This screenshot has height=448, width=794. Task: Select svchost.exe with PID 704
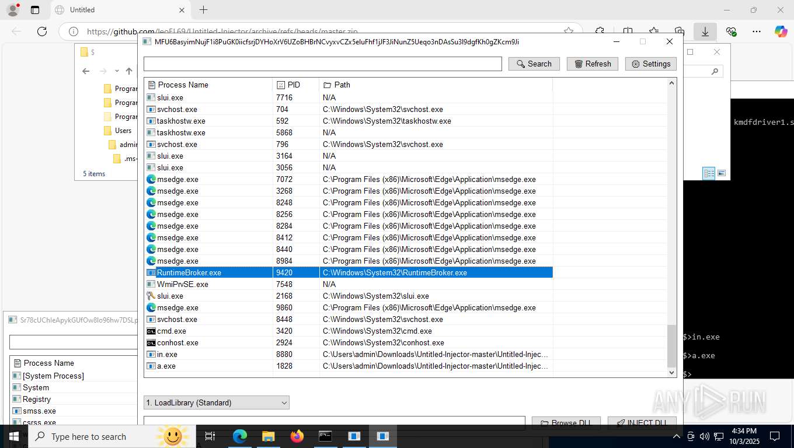click(349, 109)
